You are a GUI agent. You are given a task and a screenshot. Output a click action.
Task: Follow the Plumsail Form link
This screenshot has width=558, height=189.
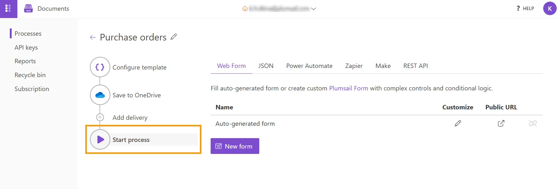point(349,88)
